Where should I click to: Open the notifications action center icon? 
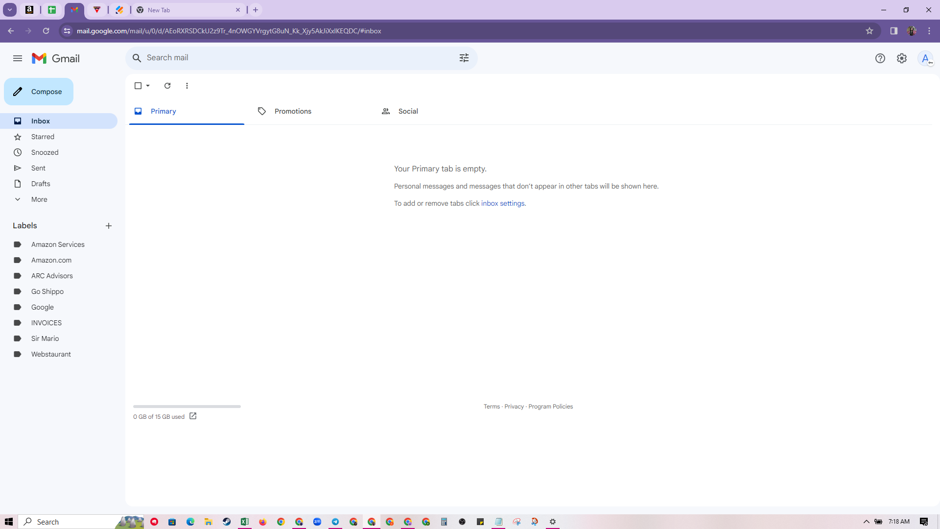[x=924, y=522]
